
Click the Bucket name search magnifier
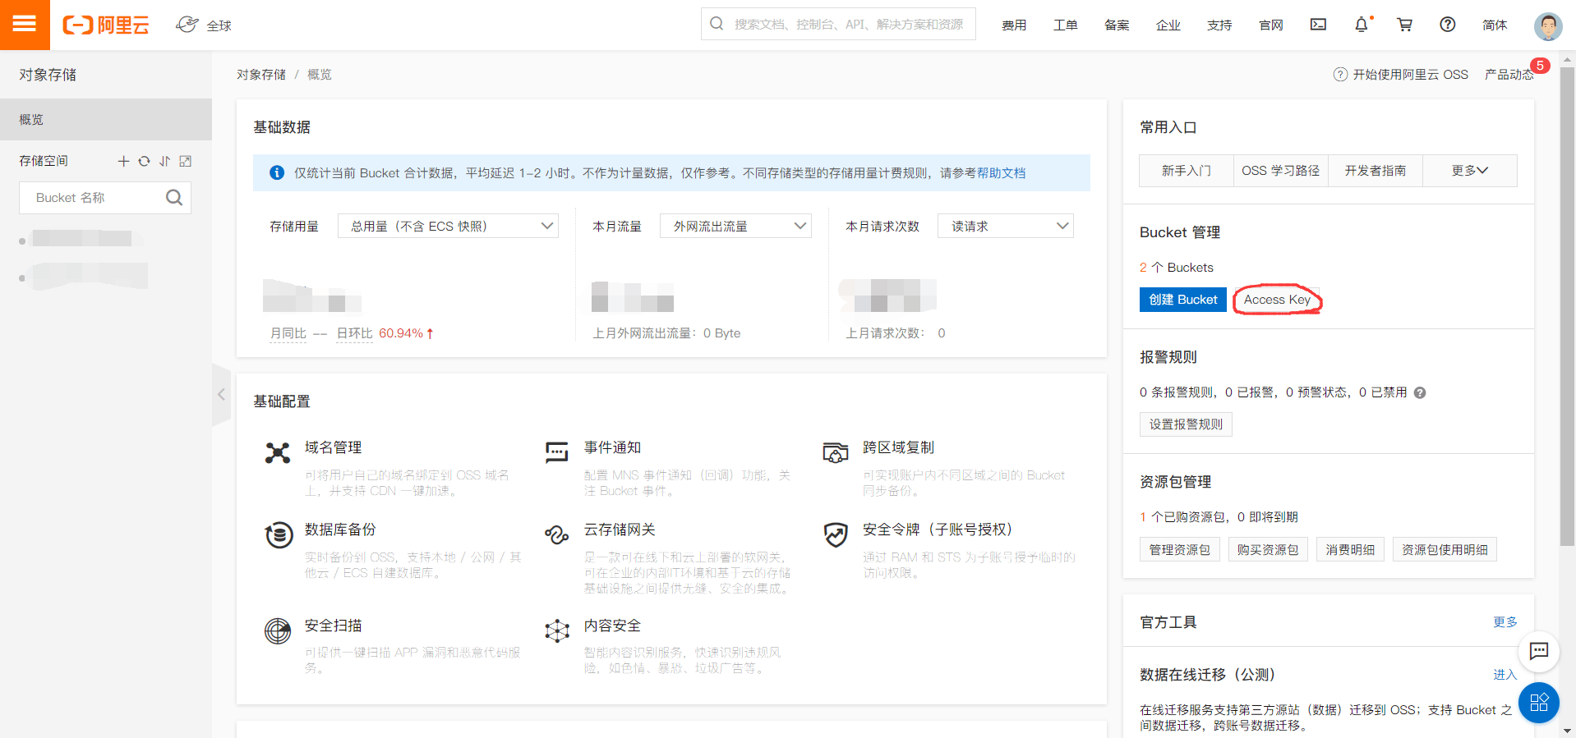click(x=174, y=198)
